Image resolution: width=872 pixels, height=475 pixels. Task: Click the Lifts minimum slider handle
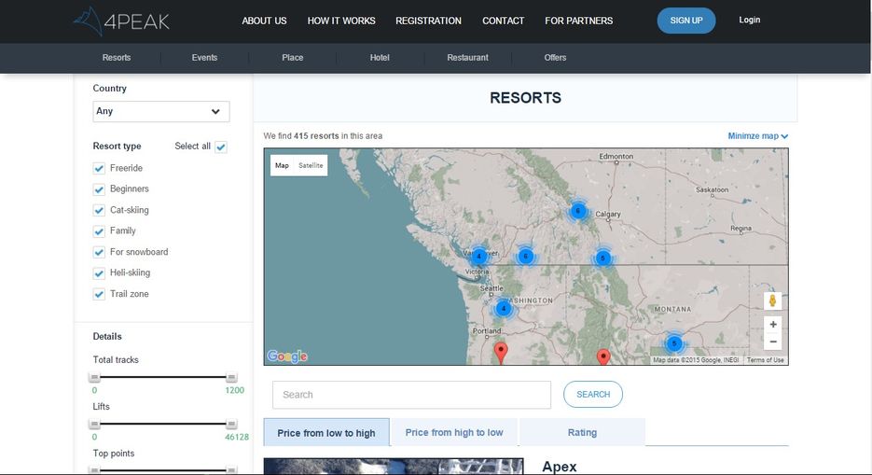tap(94, 424)
